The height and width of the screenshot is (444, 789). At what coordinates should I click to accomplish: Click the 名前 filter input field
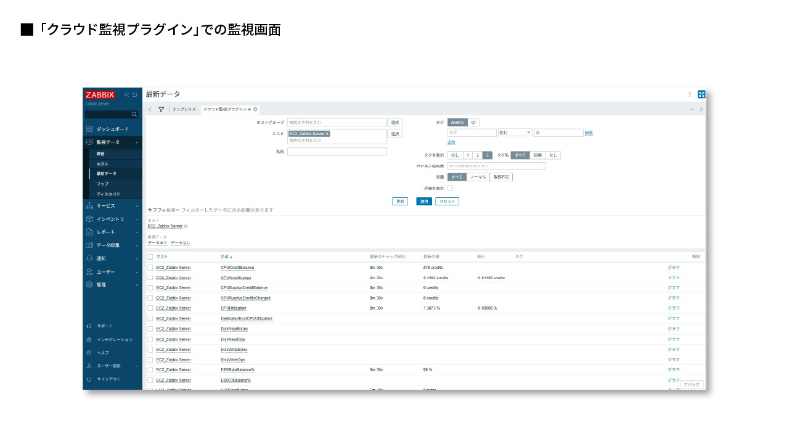click(x=337, y=152)
